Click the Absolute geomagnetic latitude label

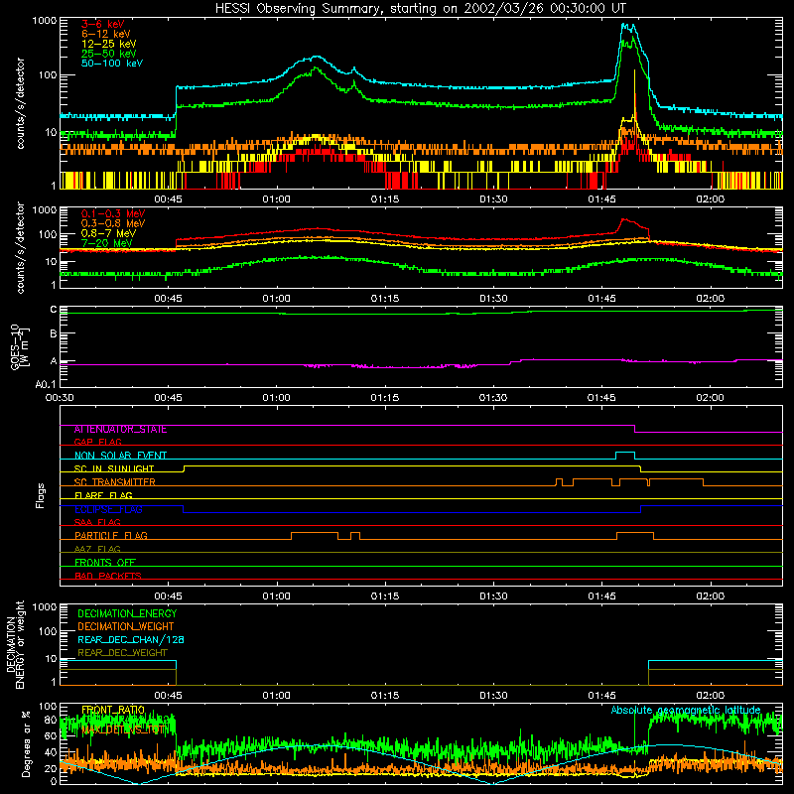point(686,710)
